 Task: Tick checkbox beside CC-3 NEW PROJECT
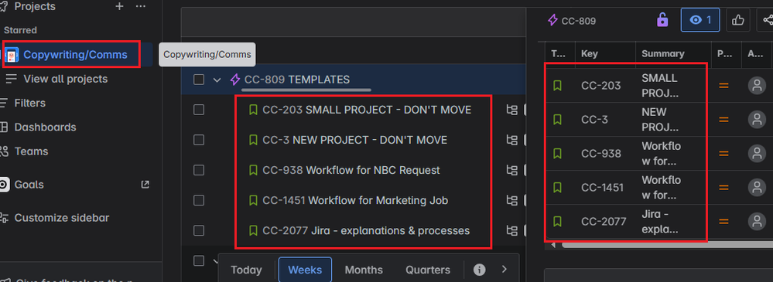click(x=199, y=141)
